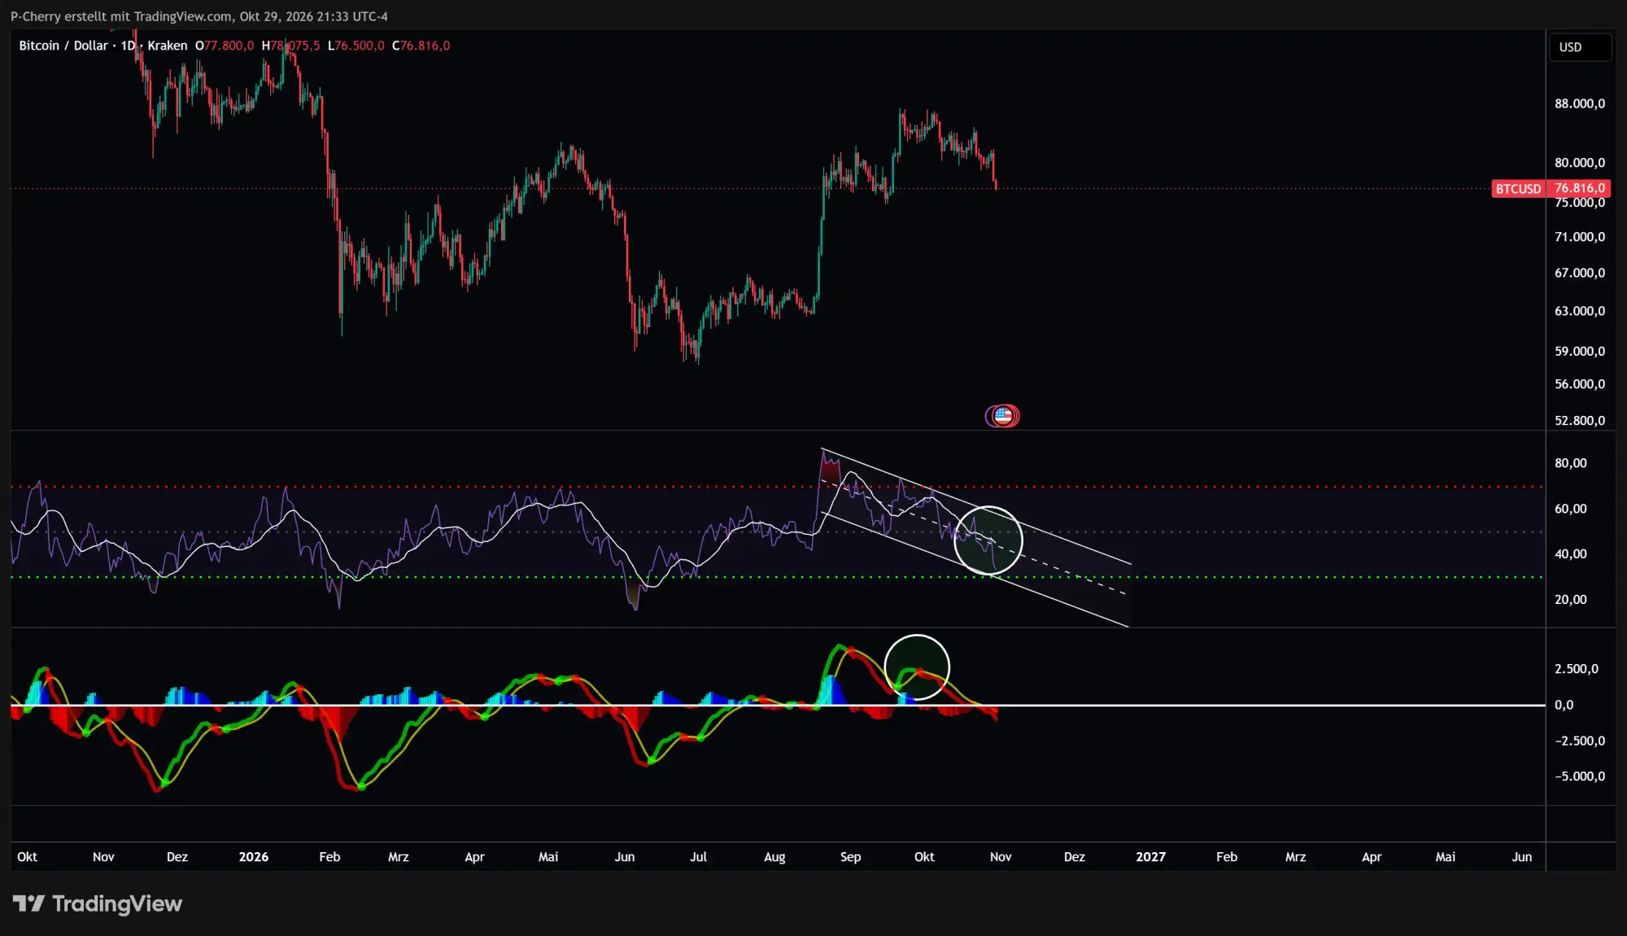
Task: Click the 1D interval label
Action: pyautogui.click(x=128, y=46)
